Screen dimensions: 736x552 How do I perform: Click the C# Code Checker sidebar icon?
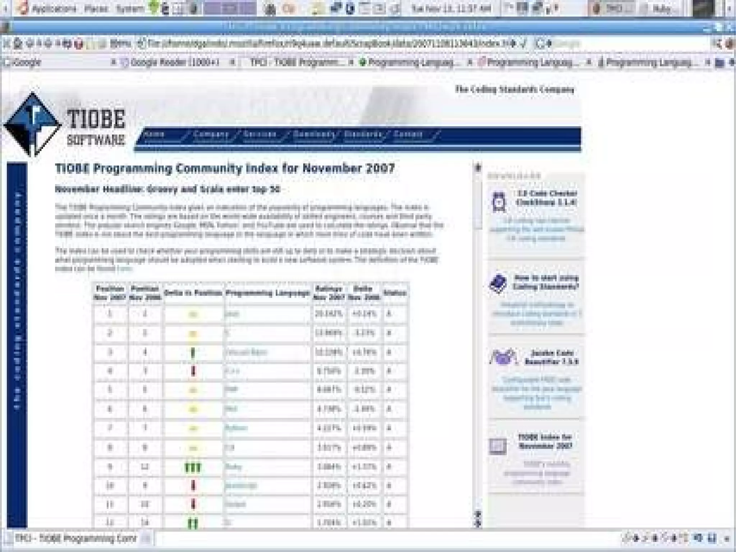(499, 201)
